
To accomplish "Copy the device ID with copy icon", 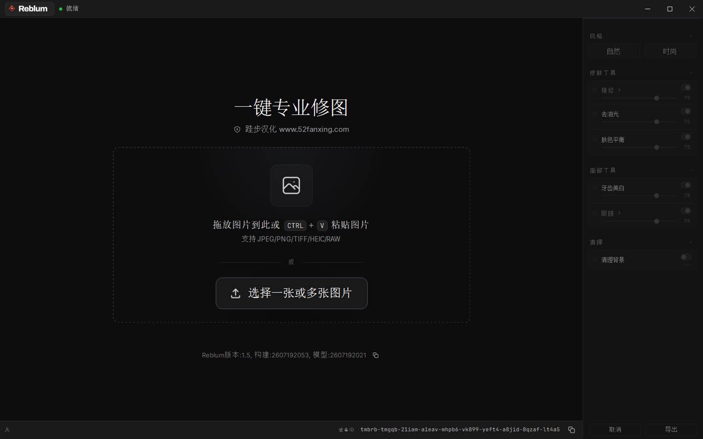I will point(571,430).
